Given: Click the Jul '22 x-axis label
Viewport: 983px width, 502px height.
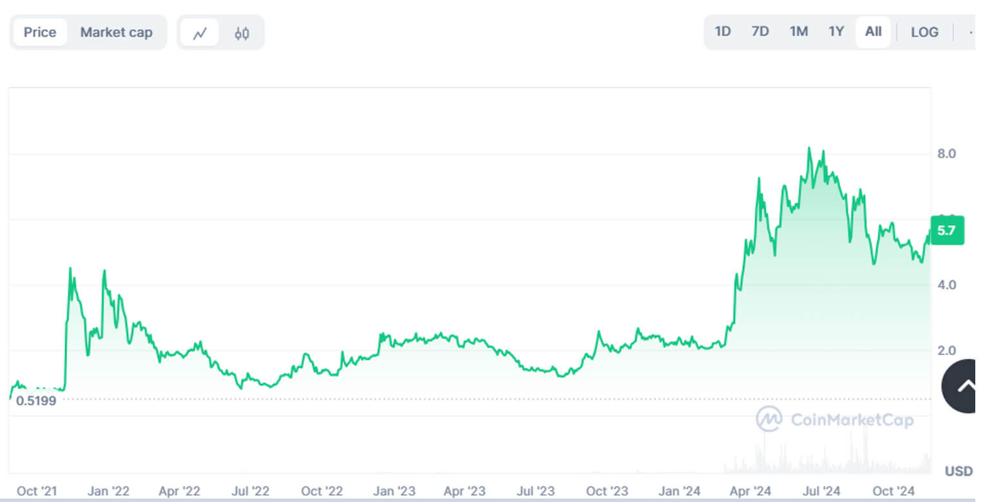Looking at the screenshot, I should click(x=251, y=491).
